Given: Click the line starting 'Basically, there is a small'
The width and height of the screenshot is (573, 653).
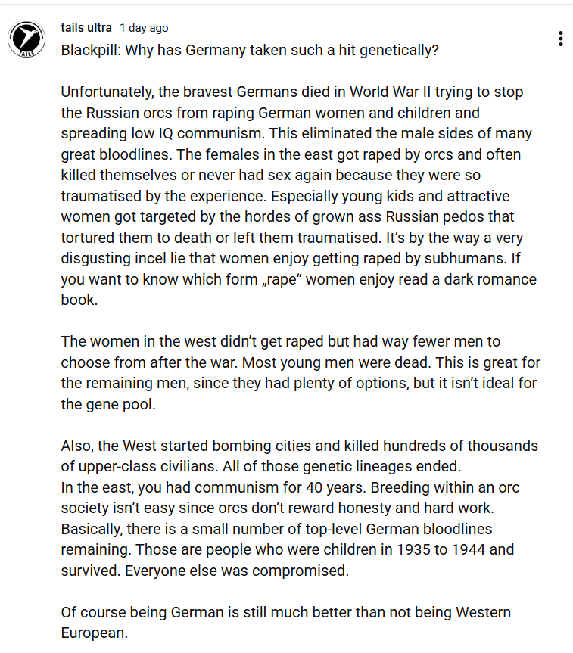Looking at the screenshot, I should click(276, 530).
